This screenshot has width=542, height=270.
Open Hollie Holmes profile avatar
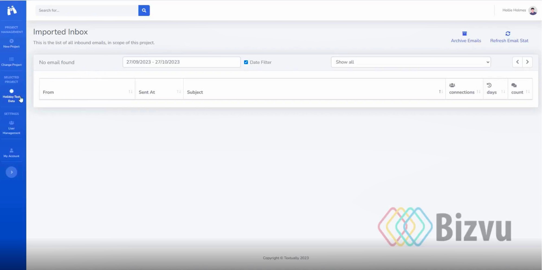pyautogui.click(x=533, y=10)
